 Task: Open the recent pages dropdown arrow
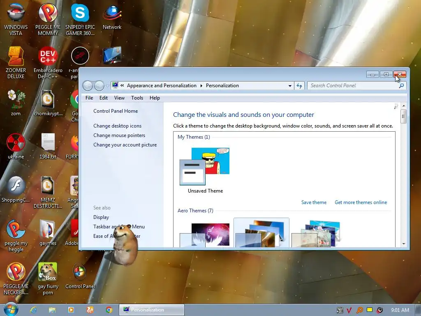point(107,86)
